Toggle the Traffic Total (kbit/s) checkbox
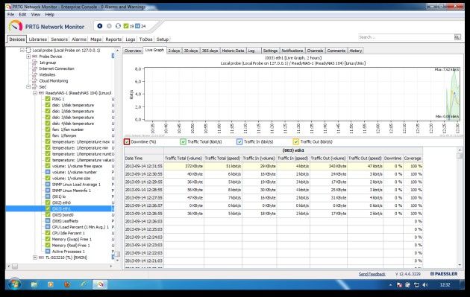Viewport: 470px width, 297px height. click(x=183, y=141)
